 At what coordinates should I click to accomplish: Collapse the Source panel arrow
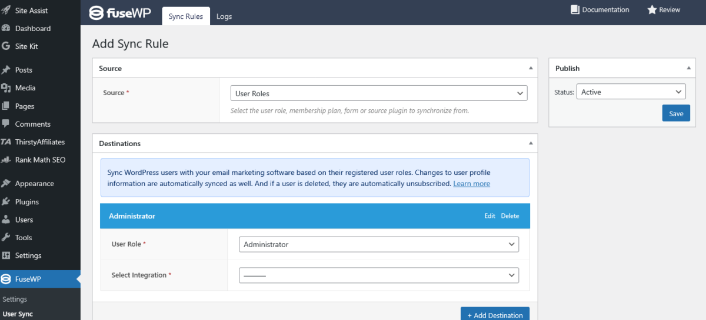click(531, 68)
